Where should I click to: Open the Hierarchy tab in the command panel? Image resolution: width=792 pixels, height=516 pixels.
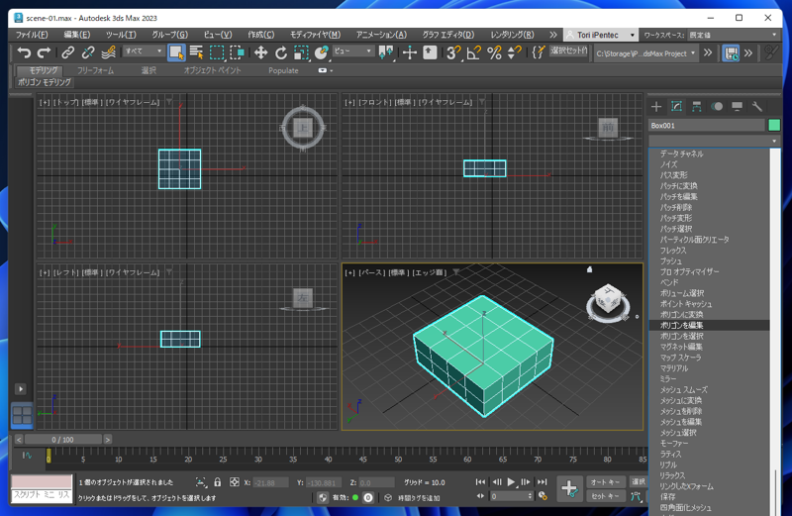pos(697,106)
